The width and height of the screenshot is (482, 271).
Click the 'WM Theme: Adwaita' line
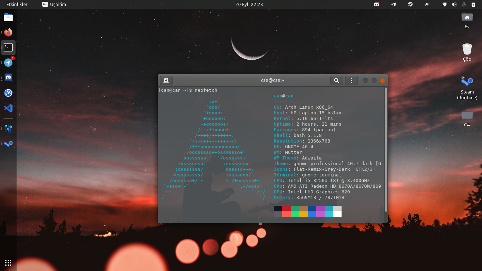298,158
